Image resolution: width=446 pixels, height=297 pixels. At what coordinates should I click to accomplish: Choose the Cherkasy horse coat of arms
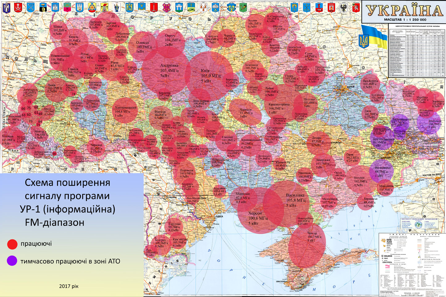tap(319, 8)
